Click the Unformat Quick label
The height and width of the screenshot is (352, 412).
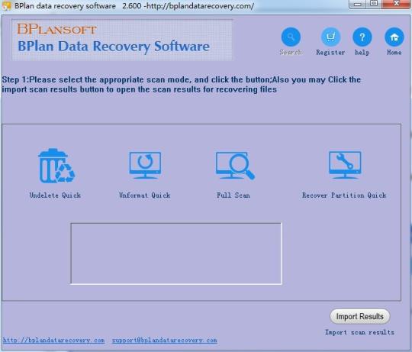pos(144,195)
